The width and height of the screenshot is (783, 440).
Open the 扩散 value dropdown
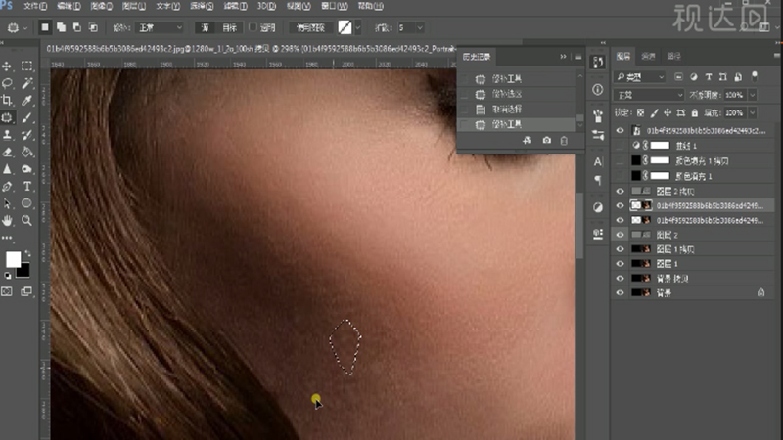click(420, 28)
